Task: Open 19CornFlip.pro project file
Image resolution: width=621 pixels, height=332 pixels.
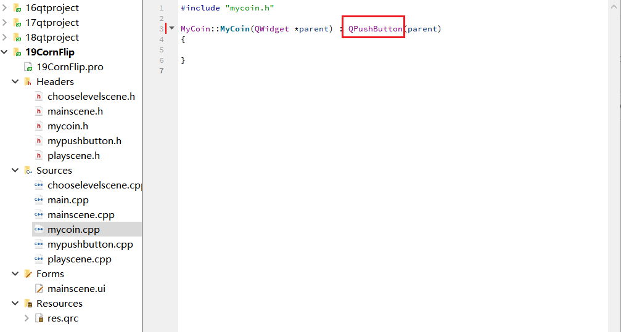Action: (70, 67)
